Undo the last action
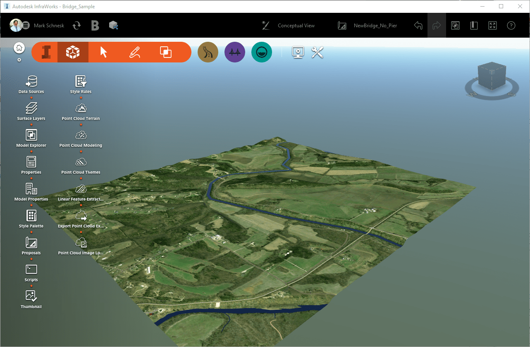 [418, 26]
